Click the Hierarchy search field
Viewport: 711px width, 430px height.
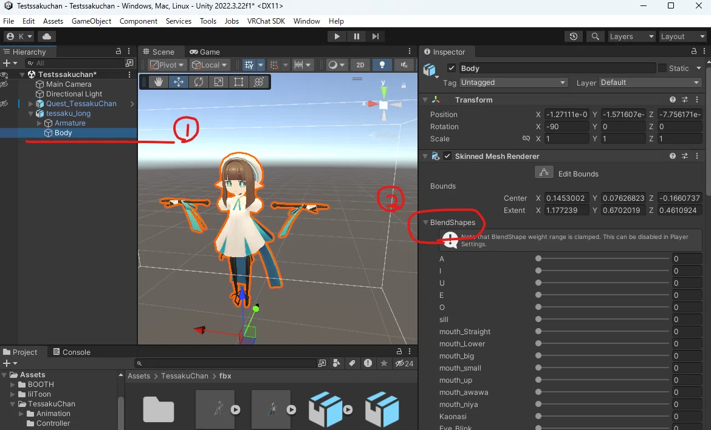[74, 63]
